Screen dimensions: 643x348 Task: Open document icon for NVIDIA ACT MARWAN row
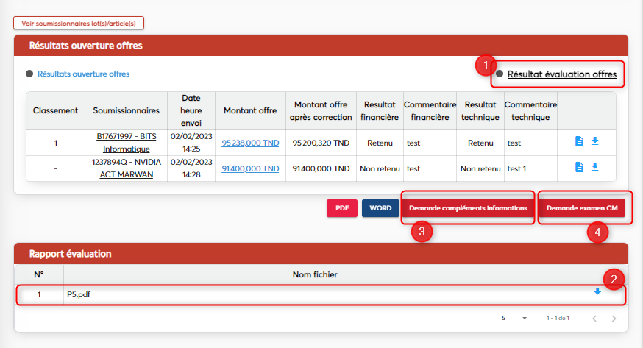click(579, 167)
